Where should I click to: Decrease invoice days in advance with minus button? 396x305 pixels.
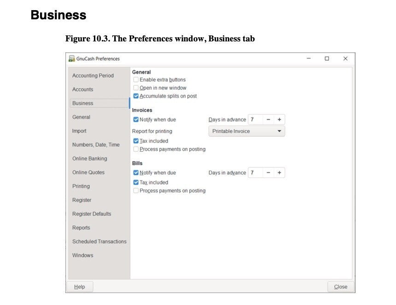click(x=268, y=120)
